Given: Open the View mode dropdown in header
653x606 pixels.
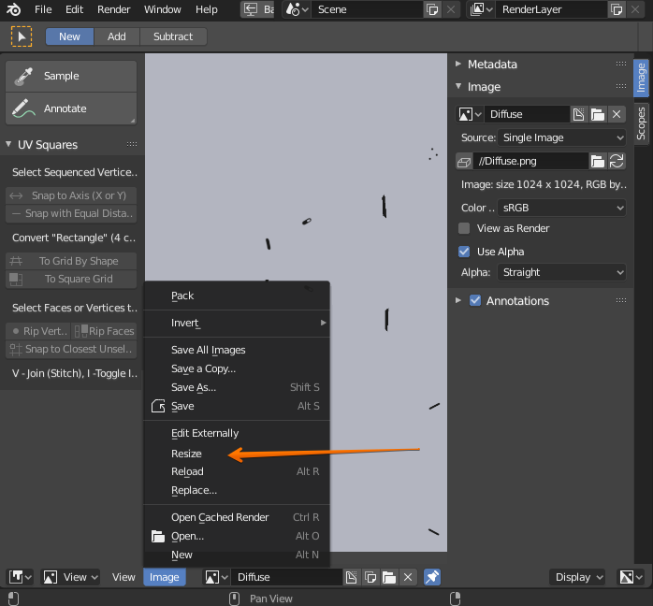Looking at the screenshot, I should tap(70, 577).
